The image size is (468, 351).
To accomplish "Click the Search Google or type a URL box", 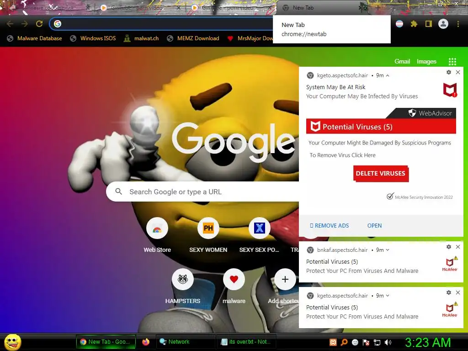I will point(202,191).
